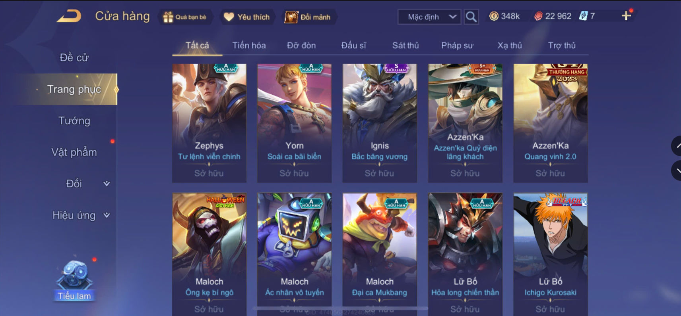
Task: Click the scroll-up arrow at right edge
Action: coord(677,146)
